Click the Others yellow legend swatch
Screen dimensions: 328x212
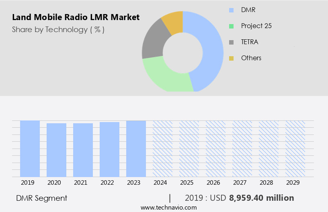click(x=231, y=58)
